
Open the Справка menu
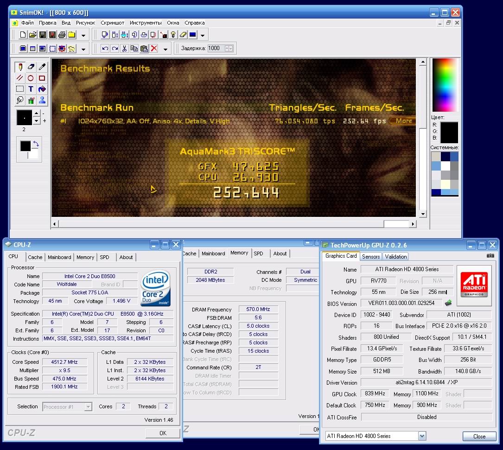(194, 23)
